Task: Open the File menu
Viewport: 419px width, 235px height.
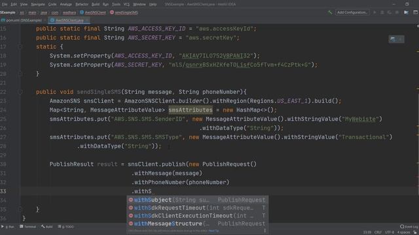Action: click(x=5, y=5)
